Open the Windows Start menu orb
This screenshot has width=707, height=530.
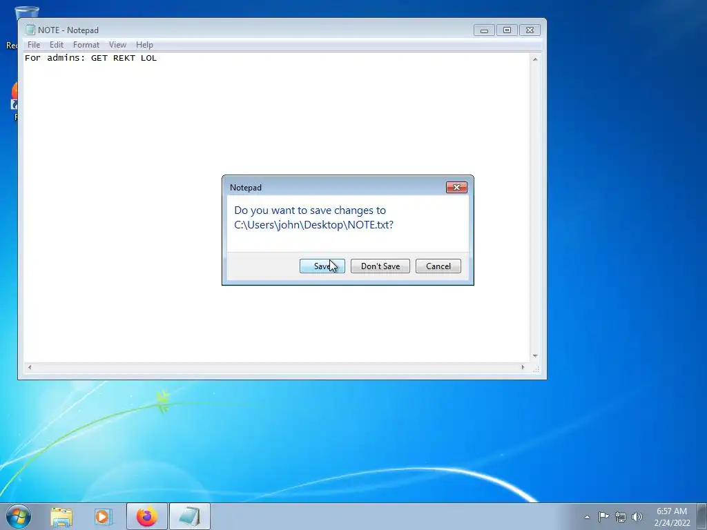(19, 516)
